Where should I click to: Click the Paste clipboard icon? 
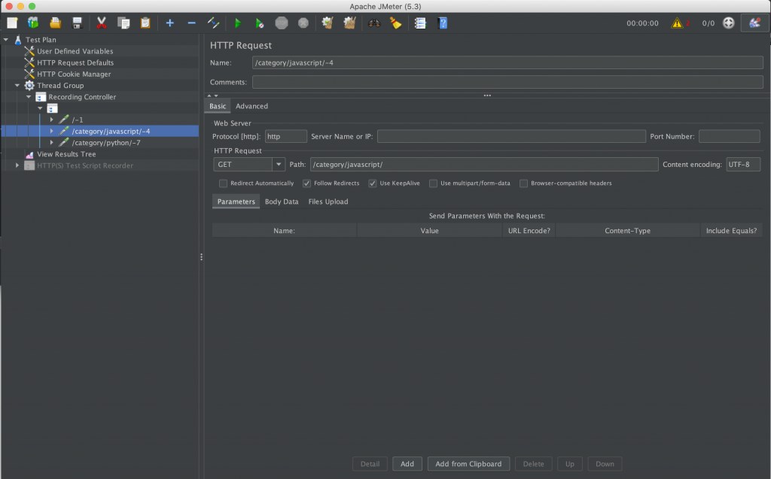click(x=145, y=23)
